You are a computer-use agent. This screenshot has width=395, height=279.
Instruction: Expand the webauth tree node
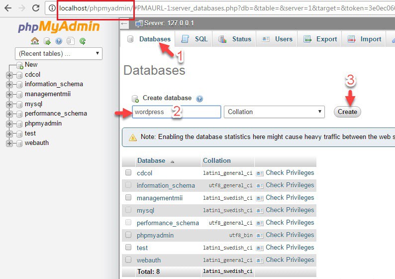click(x=9, y=143)
